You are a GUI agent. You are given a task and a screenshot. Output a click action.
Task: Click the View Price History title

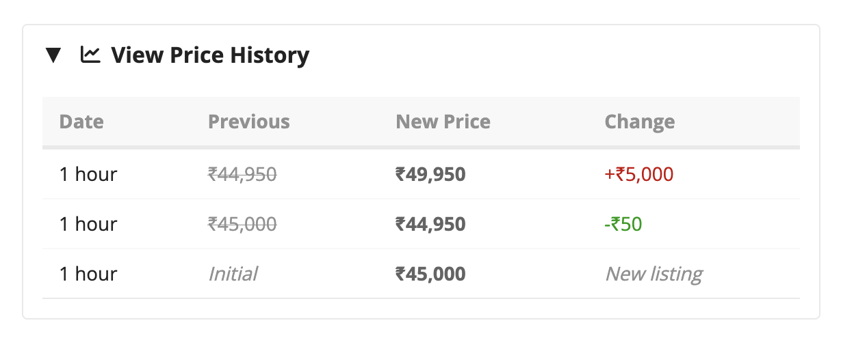click(210, 55)
